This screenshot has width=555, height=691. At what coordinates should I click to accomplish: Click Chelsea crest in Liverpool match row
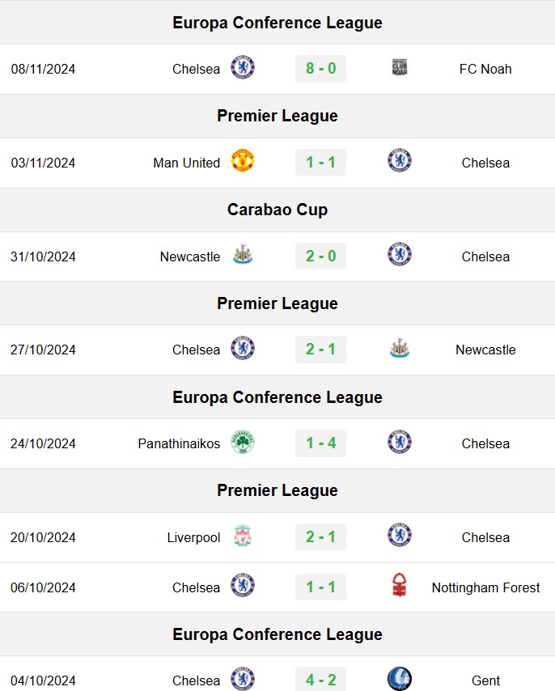click(x=400, y=536)
